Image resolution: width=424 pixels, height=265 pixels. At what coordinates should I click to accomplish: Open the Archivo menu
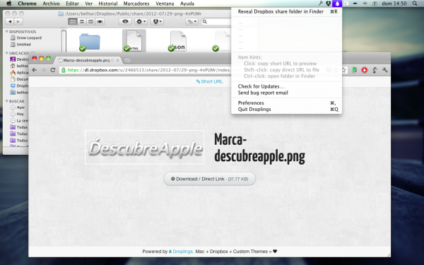51,4
